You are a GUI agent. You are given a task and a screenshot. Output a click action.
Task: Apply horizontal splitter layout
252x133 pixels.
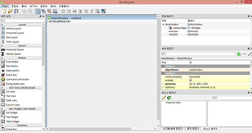tap(75, 11)
